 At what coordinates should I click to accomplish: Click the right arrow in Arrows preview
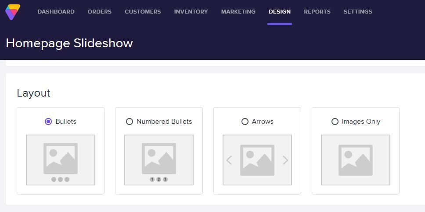[x=285, y=160]
